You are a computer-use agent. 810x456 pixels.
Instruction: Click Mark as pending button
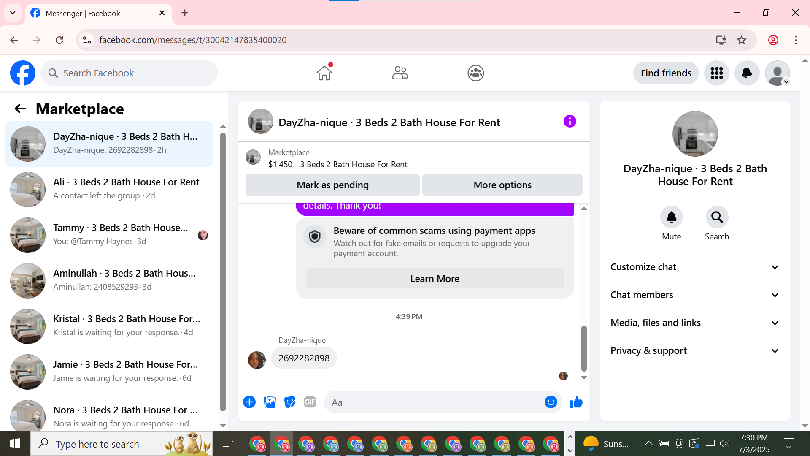[x=332, y=185]
